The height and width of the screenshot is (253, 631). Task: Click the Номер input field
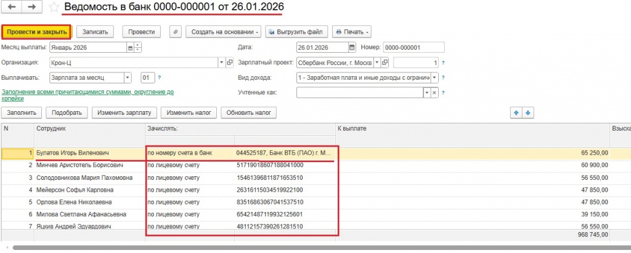pyautogui.click(x=413, y=47)
